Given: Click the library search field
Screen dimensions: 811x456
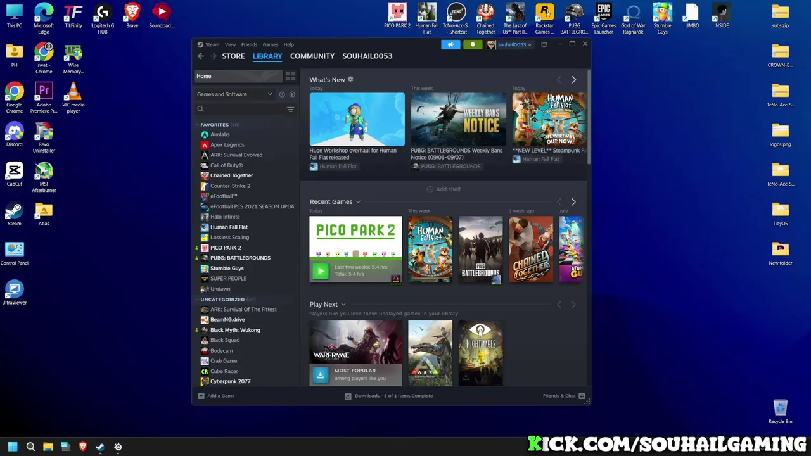Looking at the screenshot, I should pyautogui.click(x=239, y=109).
